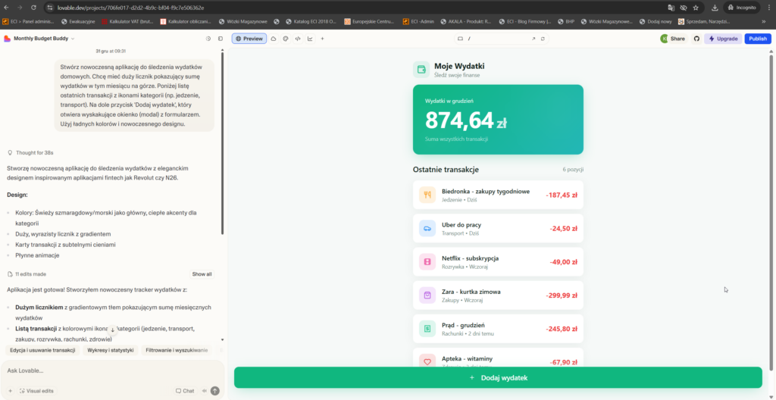Image resolution: width=776 pixels, height=400 pixels.
Task: Open the BHP bookmark in bookmarks bar
Action: pyautogui.click(x=565, y=21)
